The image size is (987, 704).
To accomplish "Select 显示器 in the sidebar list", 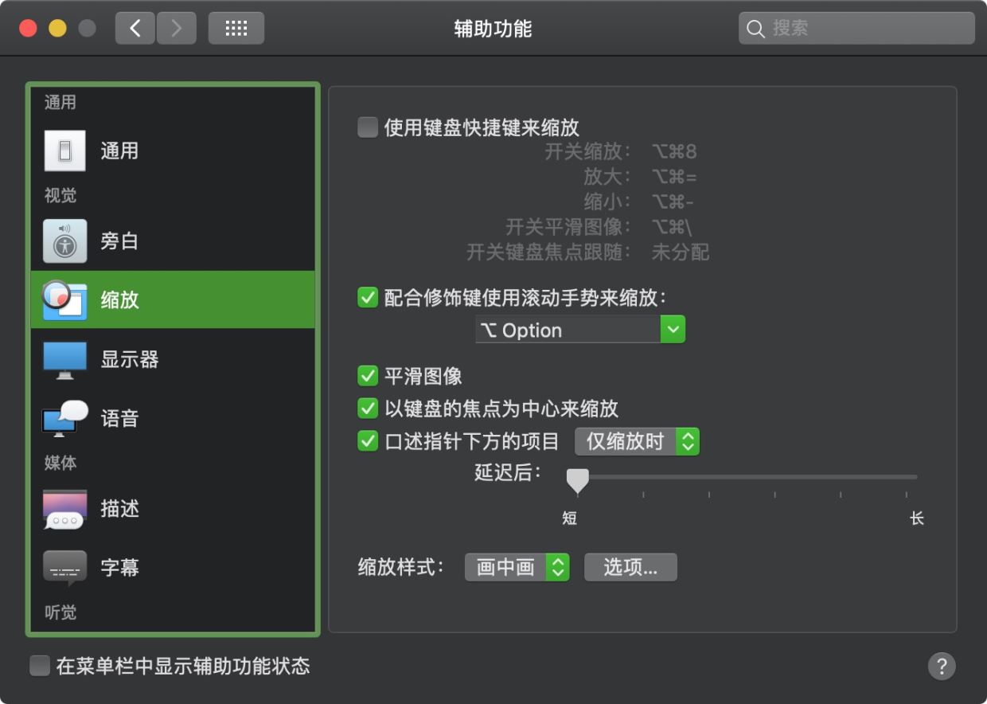I will point(173,359).
